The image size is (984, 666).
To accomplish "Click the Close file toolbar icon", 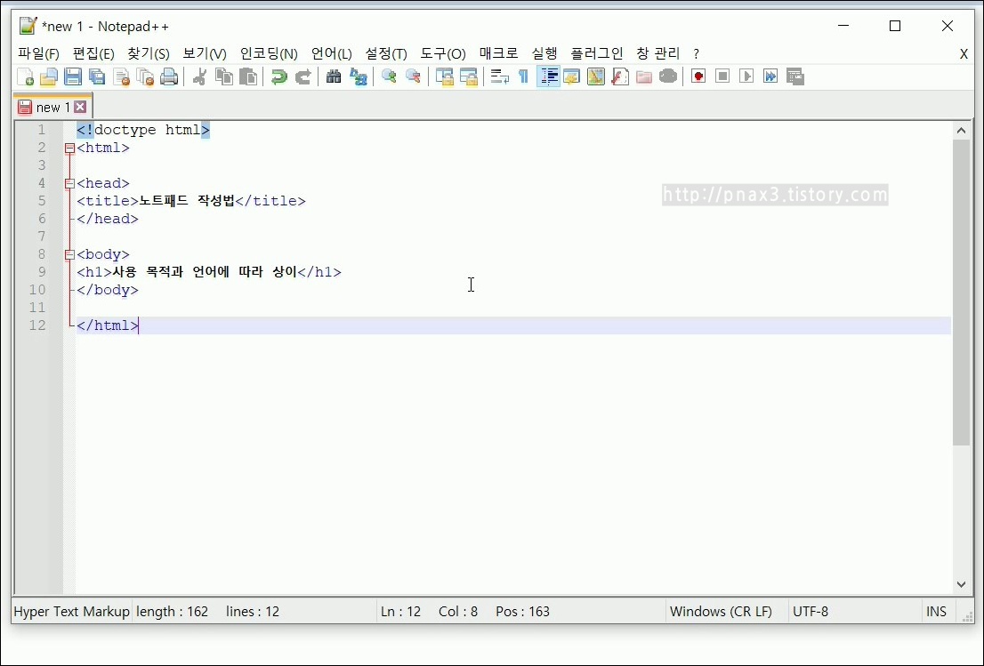I will pos(121,76).
